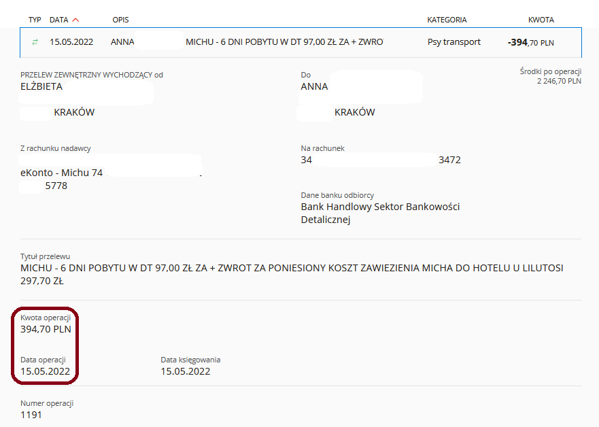Click the green transfer type icon

[35, 42]
